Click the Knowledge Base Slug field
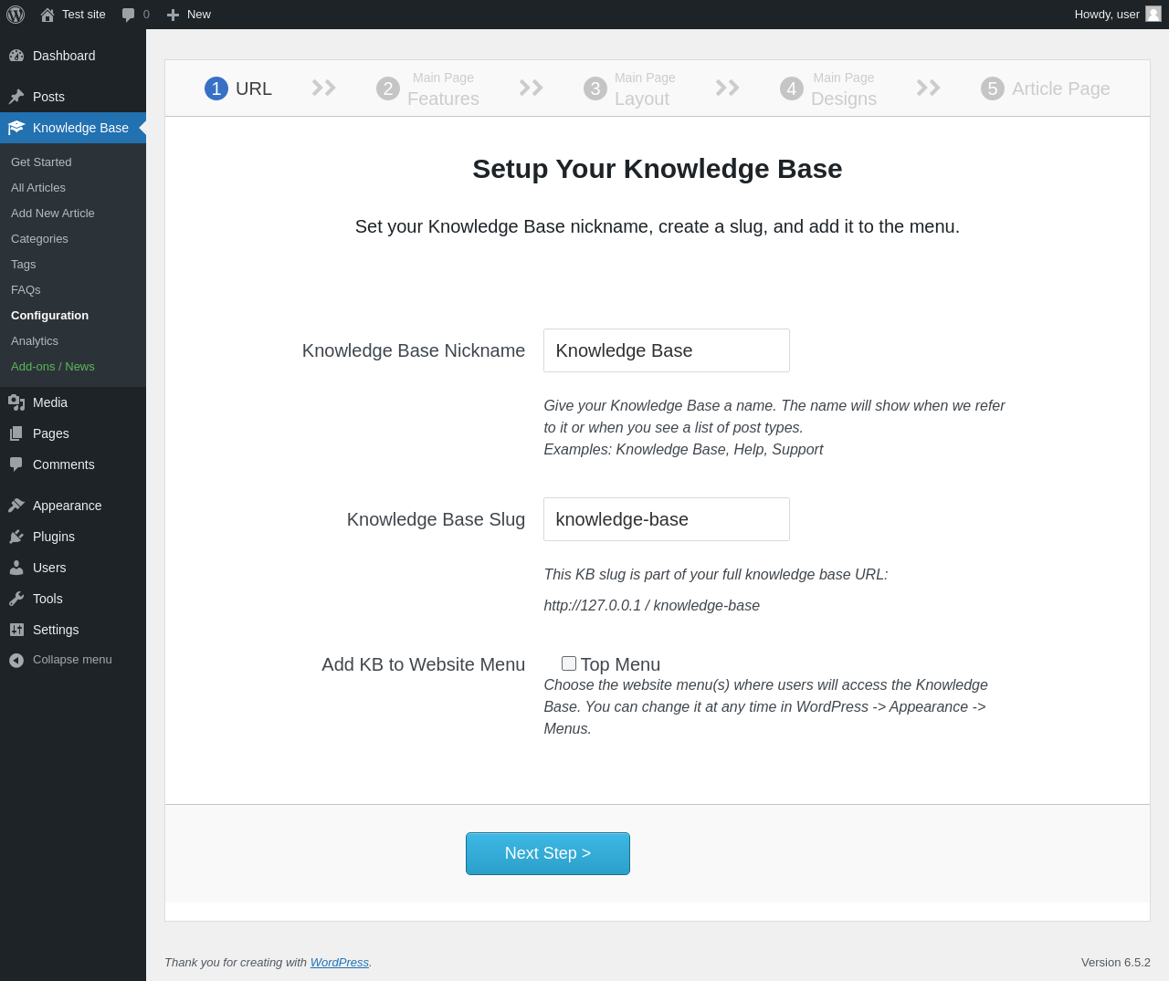1169x981 pixels. 667,519
